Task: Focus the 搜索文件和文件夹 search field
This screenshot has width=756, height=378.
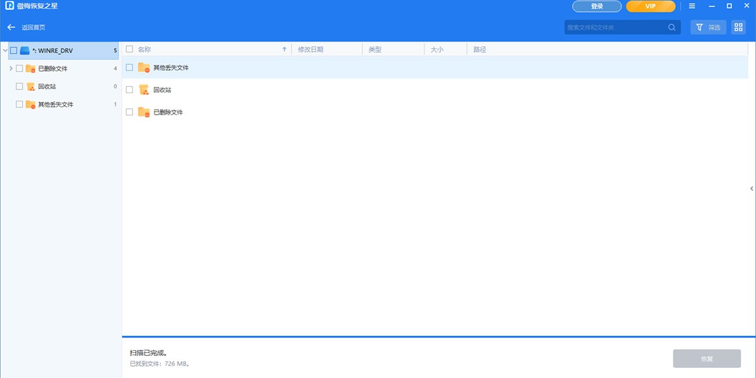Action: [614, 28]
